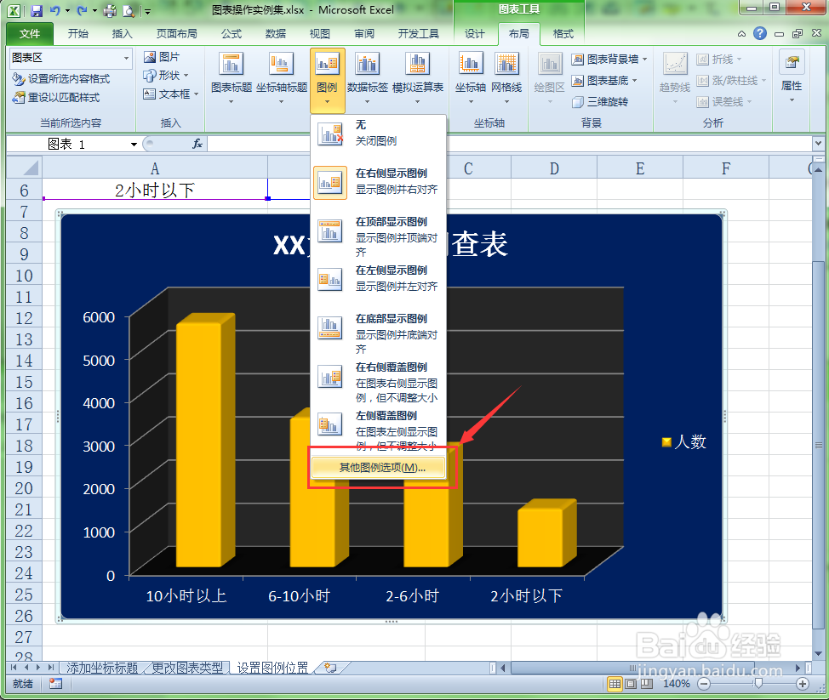Click column D header

tap(554, 168)
